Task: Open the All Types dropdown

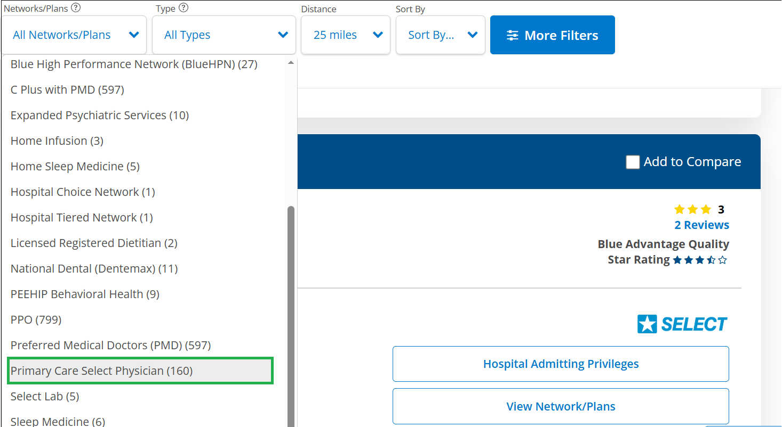Action: click(x=224, y=35)
